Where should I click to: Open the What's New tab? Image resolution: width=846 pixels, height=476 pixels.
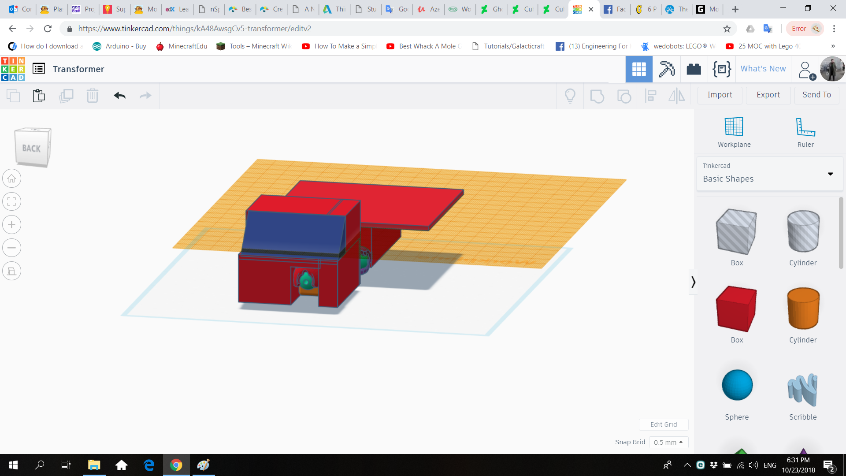(x=763, y=69)
